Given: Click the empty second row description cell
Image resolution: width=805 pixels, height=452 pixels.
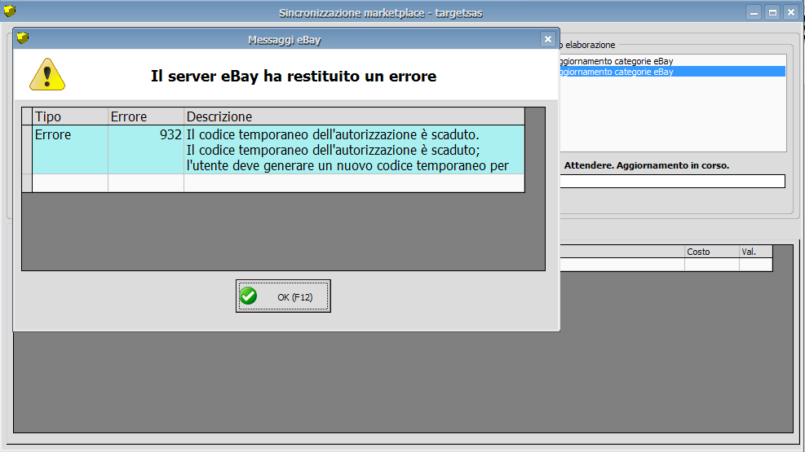Looking at the screenshot, I should 354,183.
